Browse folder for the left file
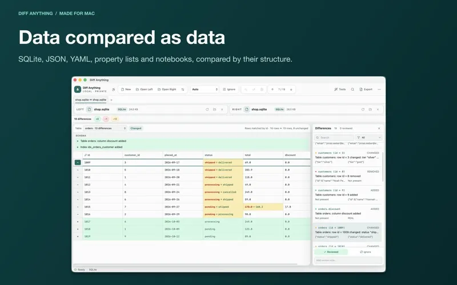This screenshot has width=457, height=285. 215,109
